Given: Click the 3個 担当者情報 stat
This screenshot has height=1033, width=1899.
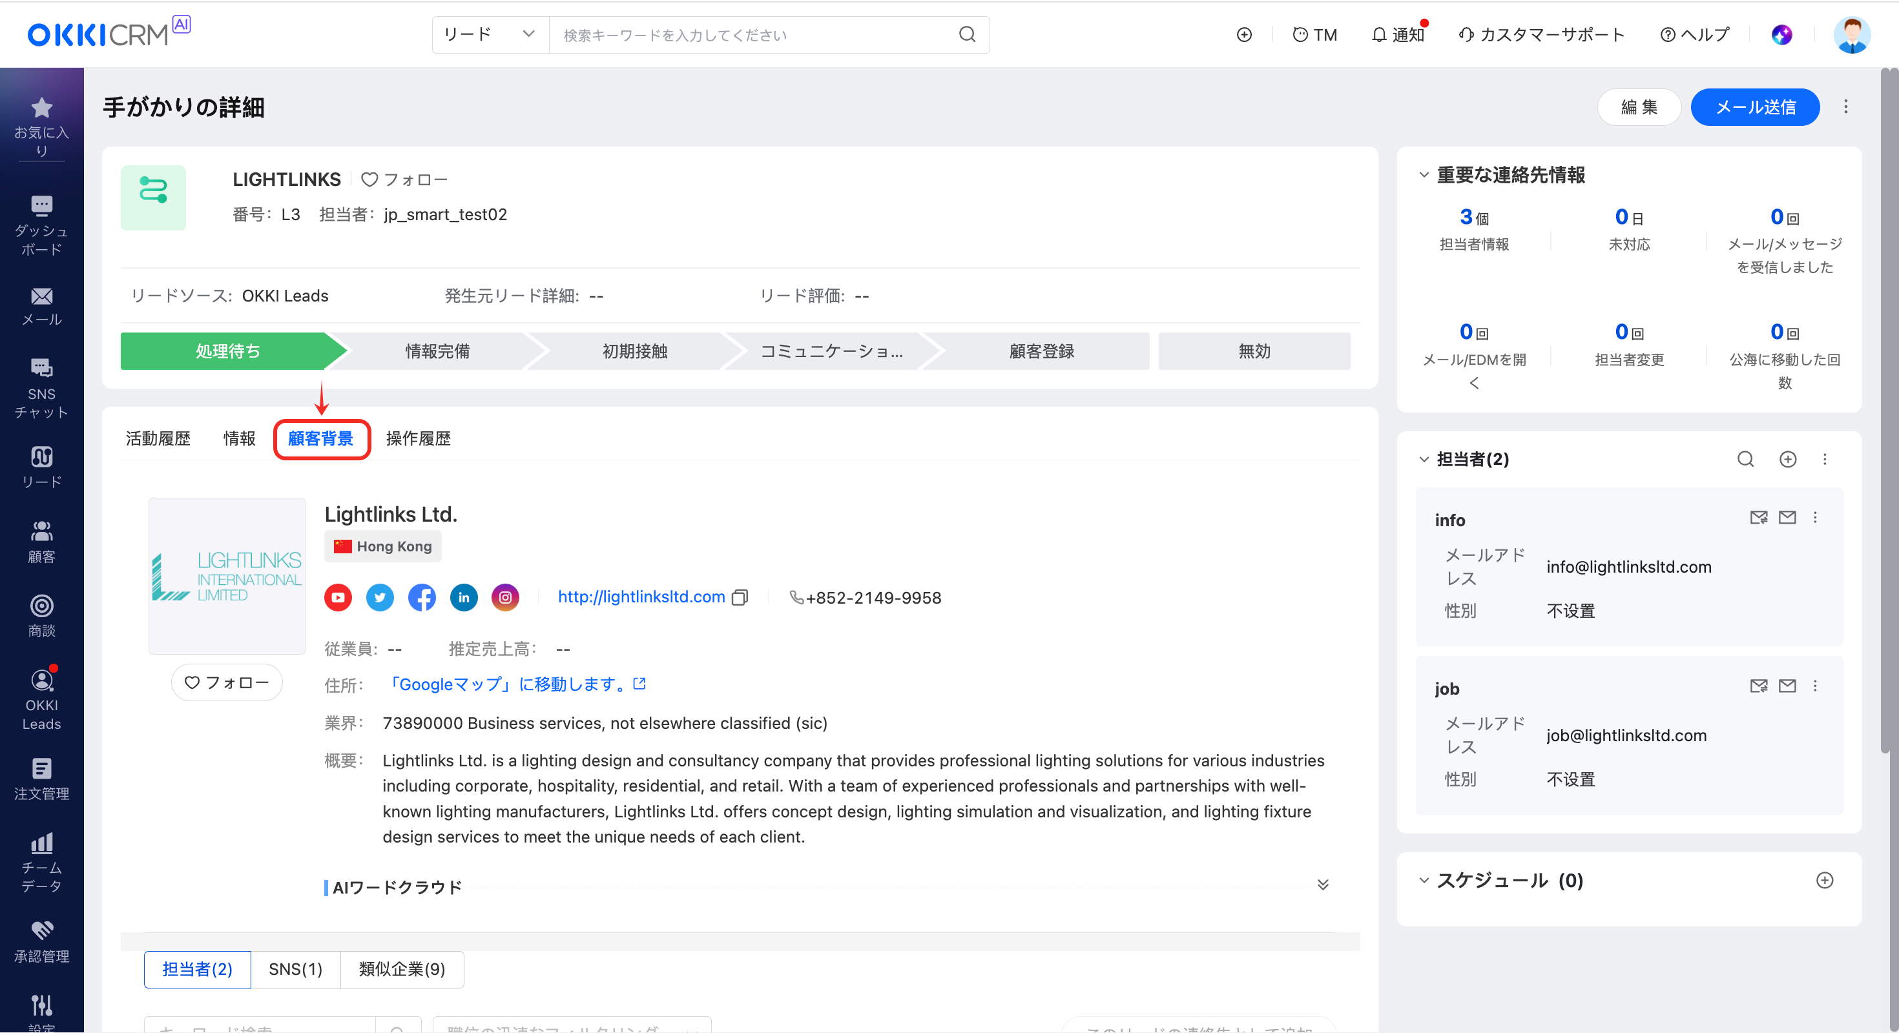Looking at the screenshot, I should tap(1475, 229).
